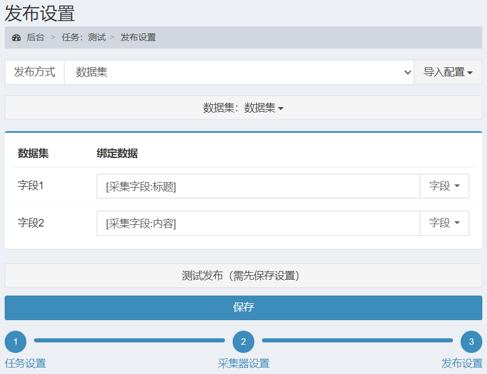Screen dimensions: 487x374
Task: Open the 发布设置 step link
Action: 462,363
